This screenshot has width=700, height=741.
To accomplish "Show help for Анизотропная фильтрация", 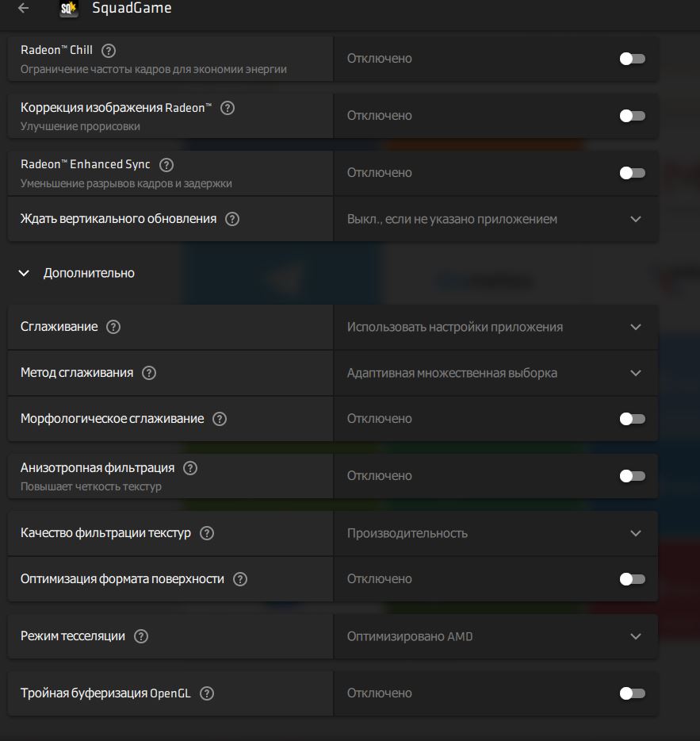I will [190, 468].
